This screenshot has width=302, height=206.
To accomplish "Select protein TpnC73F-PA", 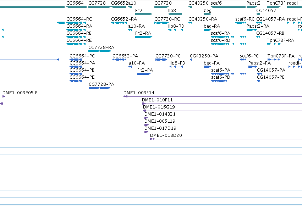I will (274, 60).
